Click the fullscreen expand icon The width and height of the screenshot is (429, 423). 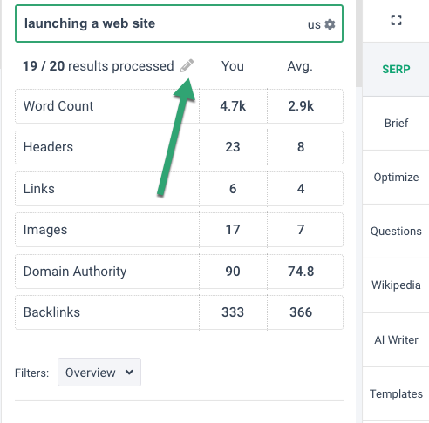[x=396, y=20]
